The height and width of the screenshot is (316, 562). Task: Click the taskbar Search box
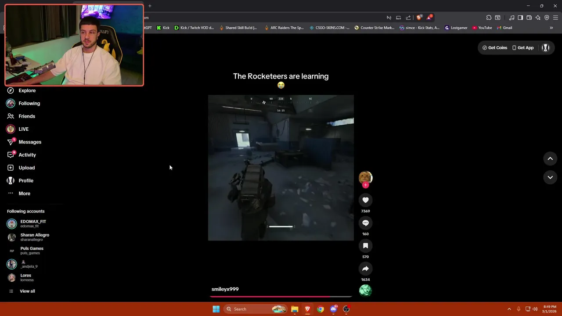point(256,309)
